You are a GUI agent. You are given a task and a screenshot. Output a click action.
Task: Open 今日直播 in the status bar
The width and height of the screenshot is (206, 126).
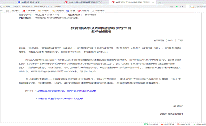click(x=167, y=124)
